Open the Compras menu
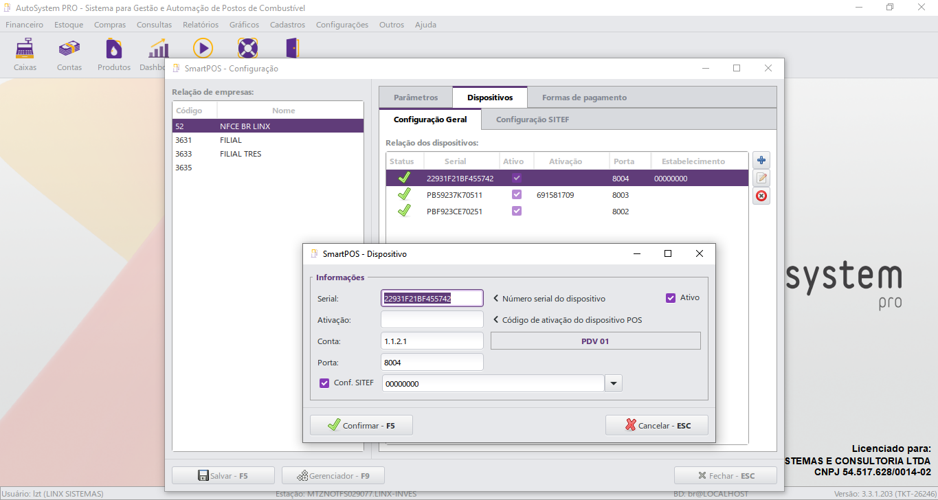Image resolution: width=938 pixels, height=500 pixels. coord(110,25)
